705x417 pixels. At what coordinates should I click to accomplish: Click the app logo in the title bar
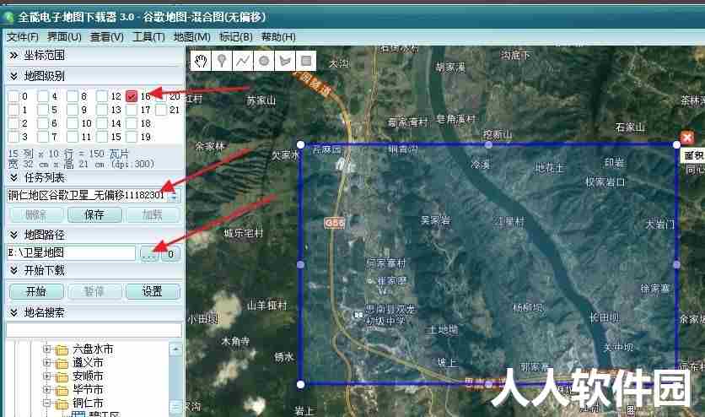point(8,18)
